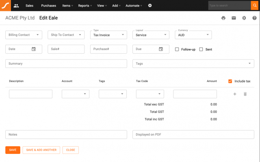Click into the Purchase# field
This screenshot has width=260, height=162.
108,49
